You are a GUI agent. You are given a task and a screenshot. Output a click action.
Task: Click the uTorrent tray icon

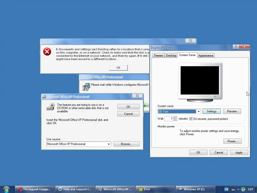coord(243,189)
